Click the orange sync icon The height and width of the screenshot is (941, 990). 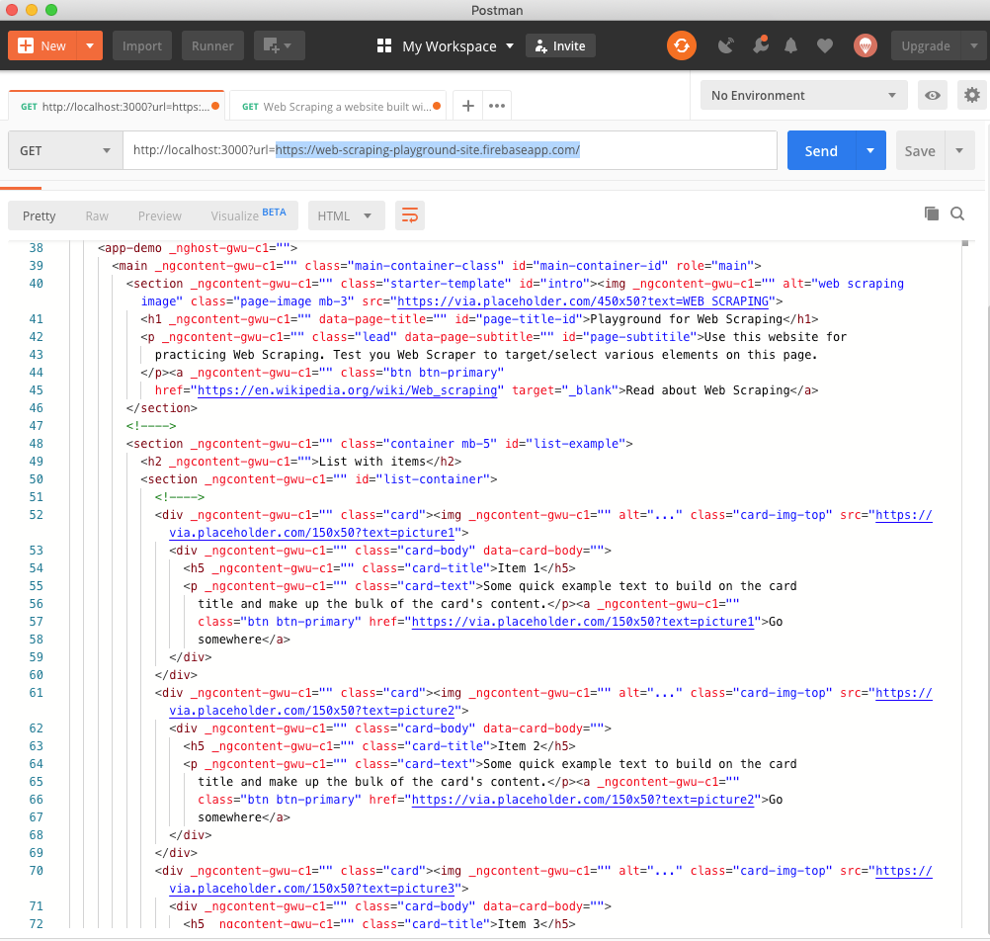point(681,45)
